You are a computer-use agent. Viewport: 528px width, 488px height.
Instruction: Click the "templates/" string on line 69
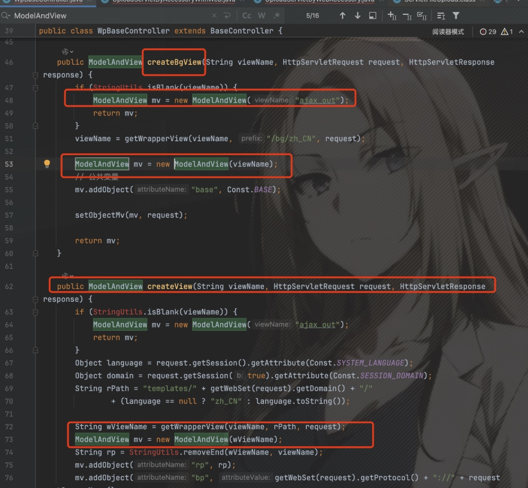[170, 389]
